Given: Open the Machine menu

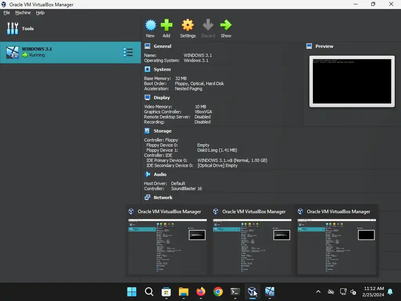Looking at the screenshot, I should [23, 13].
